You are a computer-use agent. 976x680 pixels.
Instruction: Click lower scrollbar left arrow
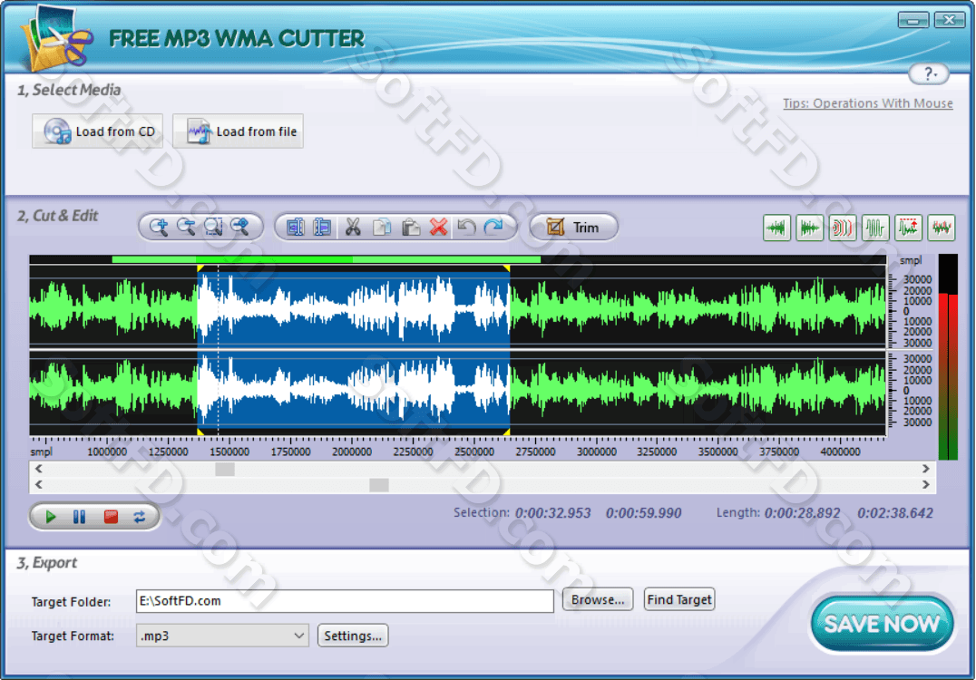tap(39, 484)
